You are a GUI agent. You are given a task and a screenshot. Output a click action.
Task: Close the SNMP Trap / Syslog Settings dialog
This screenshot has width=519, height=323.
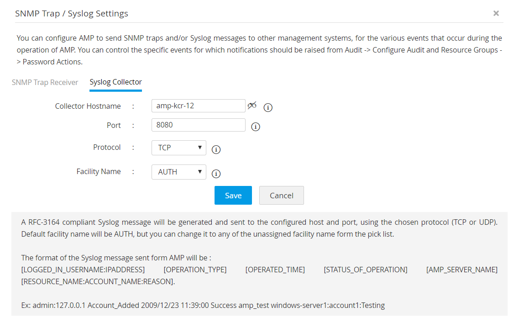pyautogui.click(x=496, y=14)
